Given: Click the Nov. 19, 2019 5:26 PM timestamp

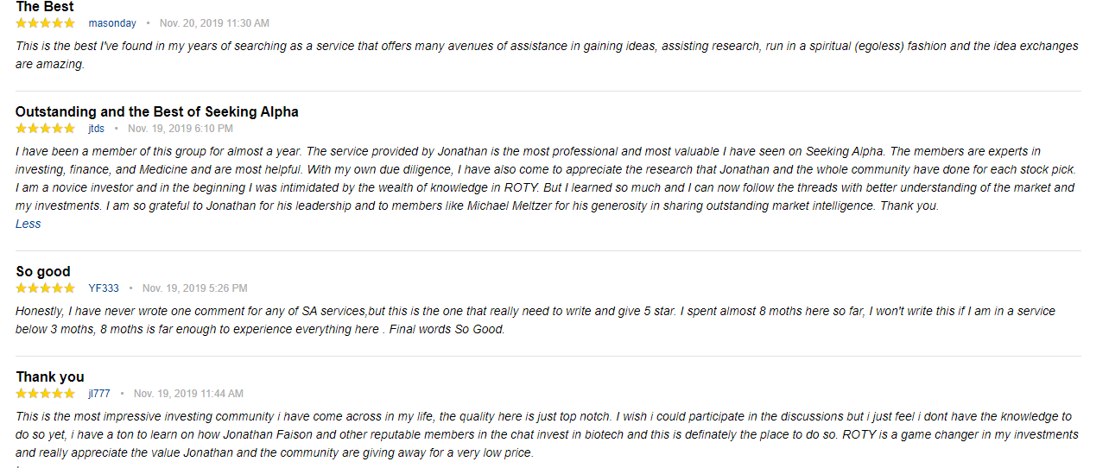Looking at the screenshot, I should [x=195, y=288].
